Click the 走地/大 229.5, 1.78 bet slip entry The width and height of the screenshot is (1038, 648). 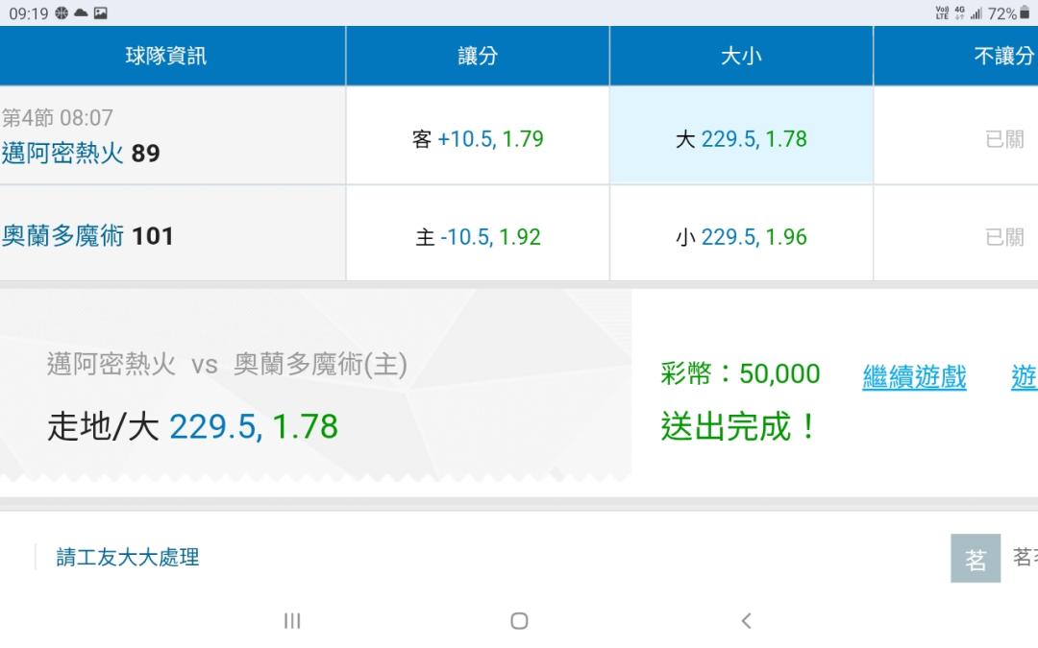[192, 425]
